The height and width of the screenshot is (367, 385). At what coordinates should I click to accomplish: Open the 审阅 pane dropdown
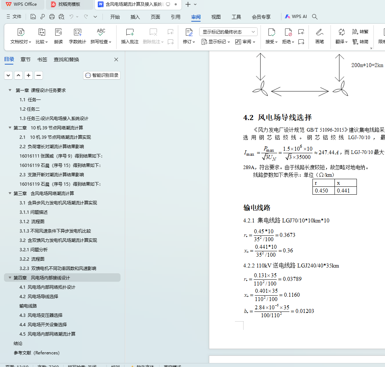[x=245, y=42]
